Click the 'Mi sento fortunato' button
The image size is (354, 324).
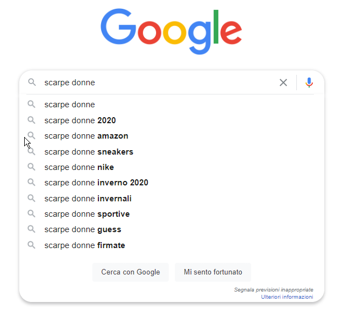pyautogui.click(x=213, y=272)
